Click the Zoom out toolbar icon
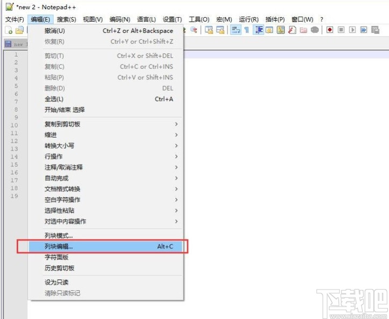This screenshot has width=389, height=319. click(194, 30)
